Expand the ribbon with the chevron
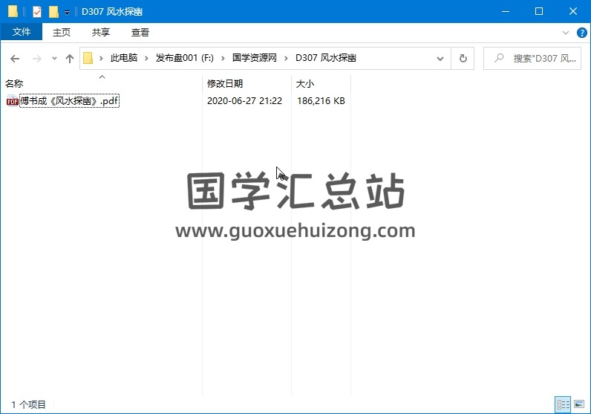591x414 pixels. click(565, 33)
